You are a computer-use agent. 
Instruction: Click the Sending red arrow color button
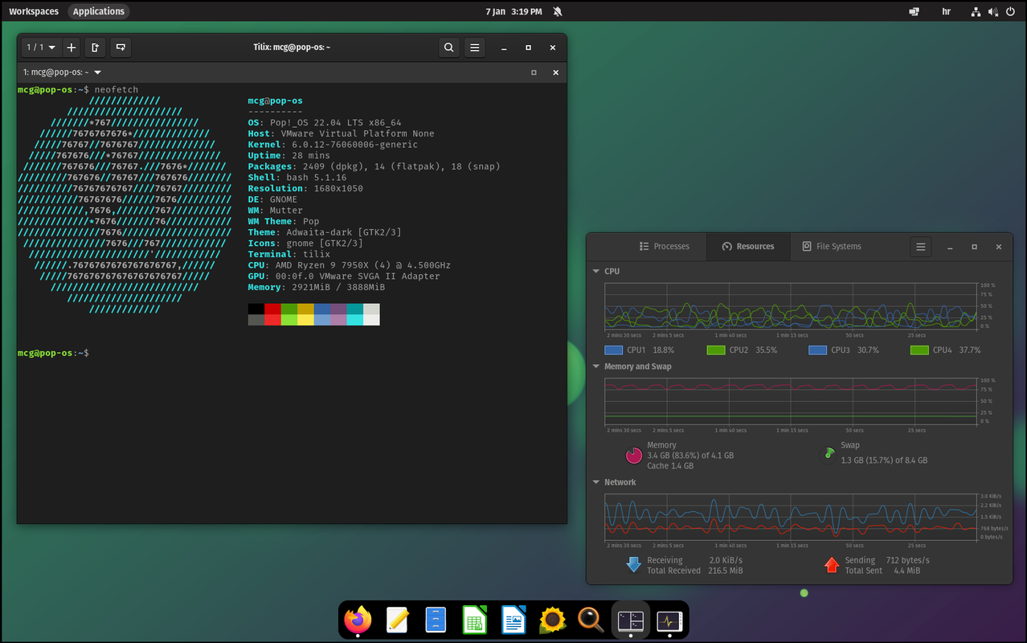coord(832,564)
